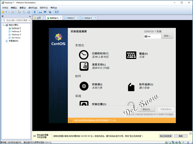Open 日期和时间(T) clock icon
The image size is (193, 144).
coord(84,55)
